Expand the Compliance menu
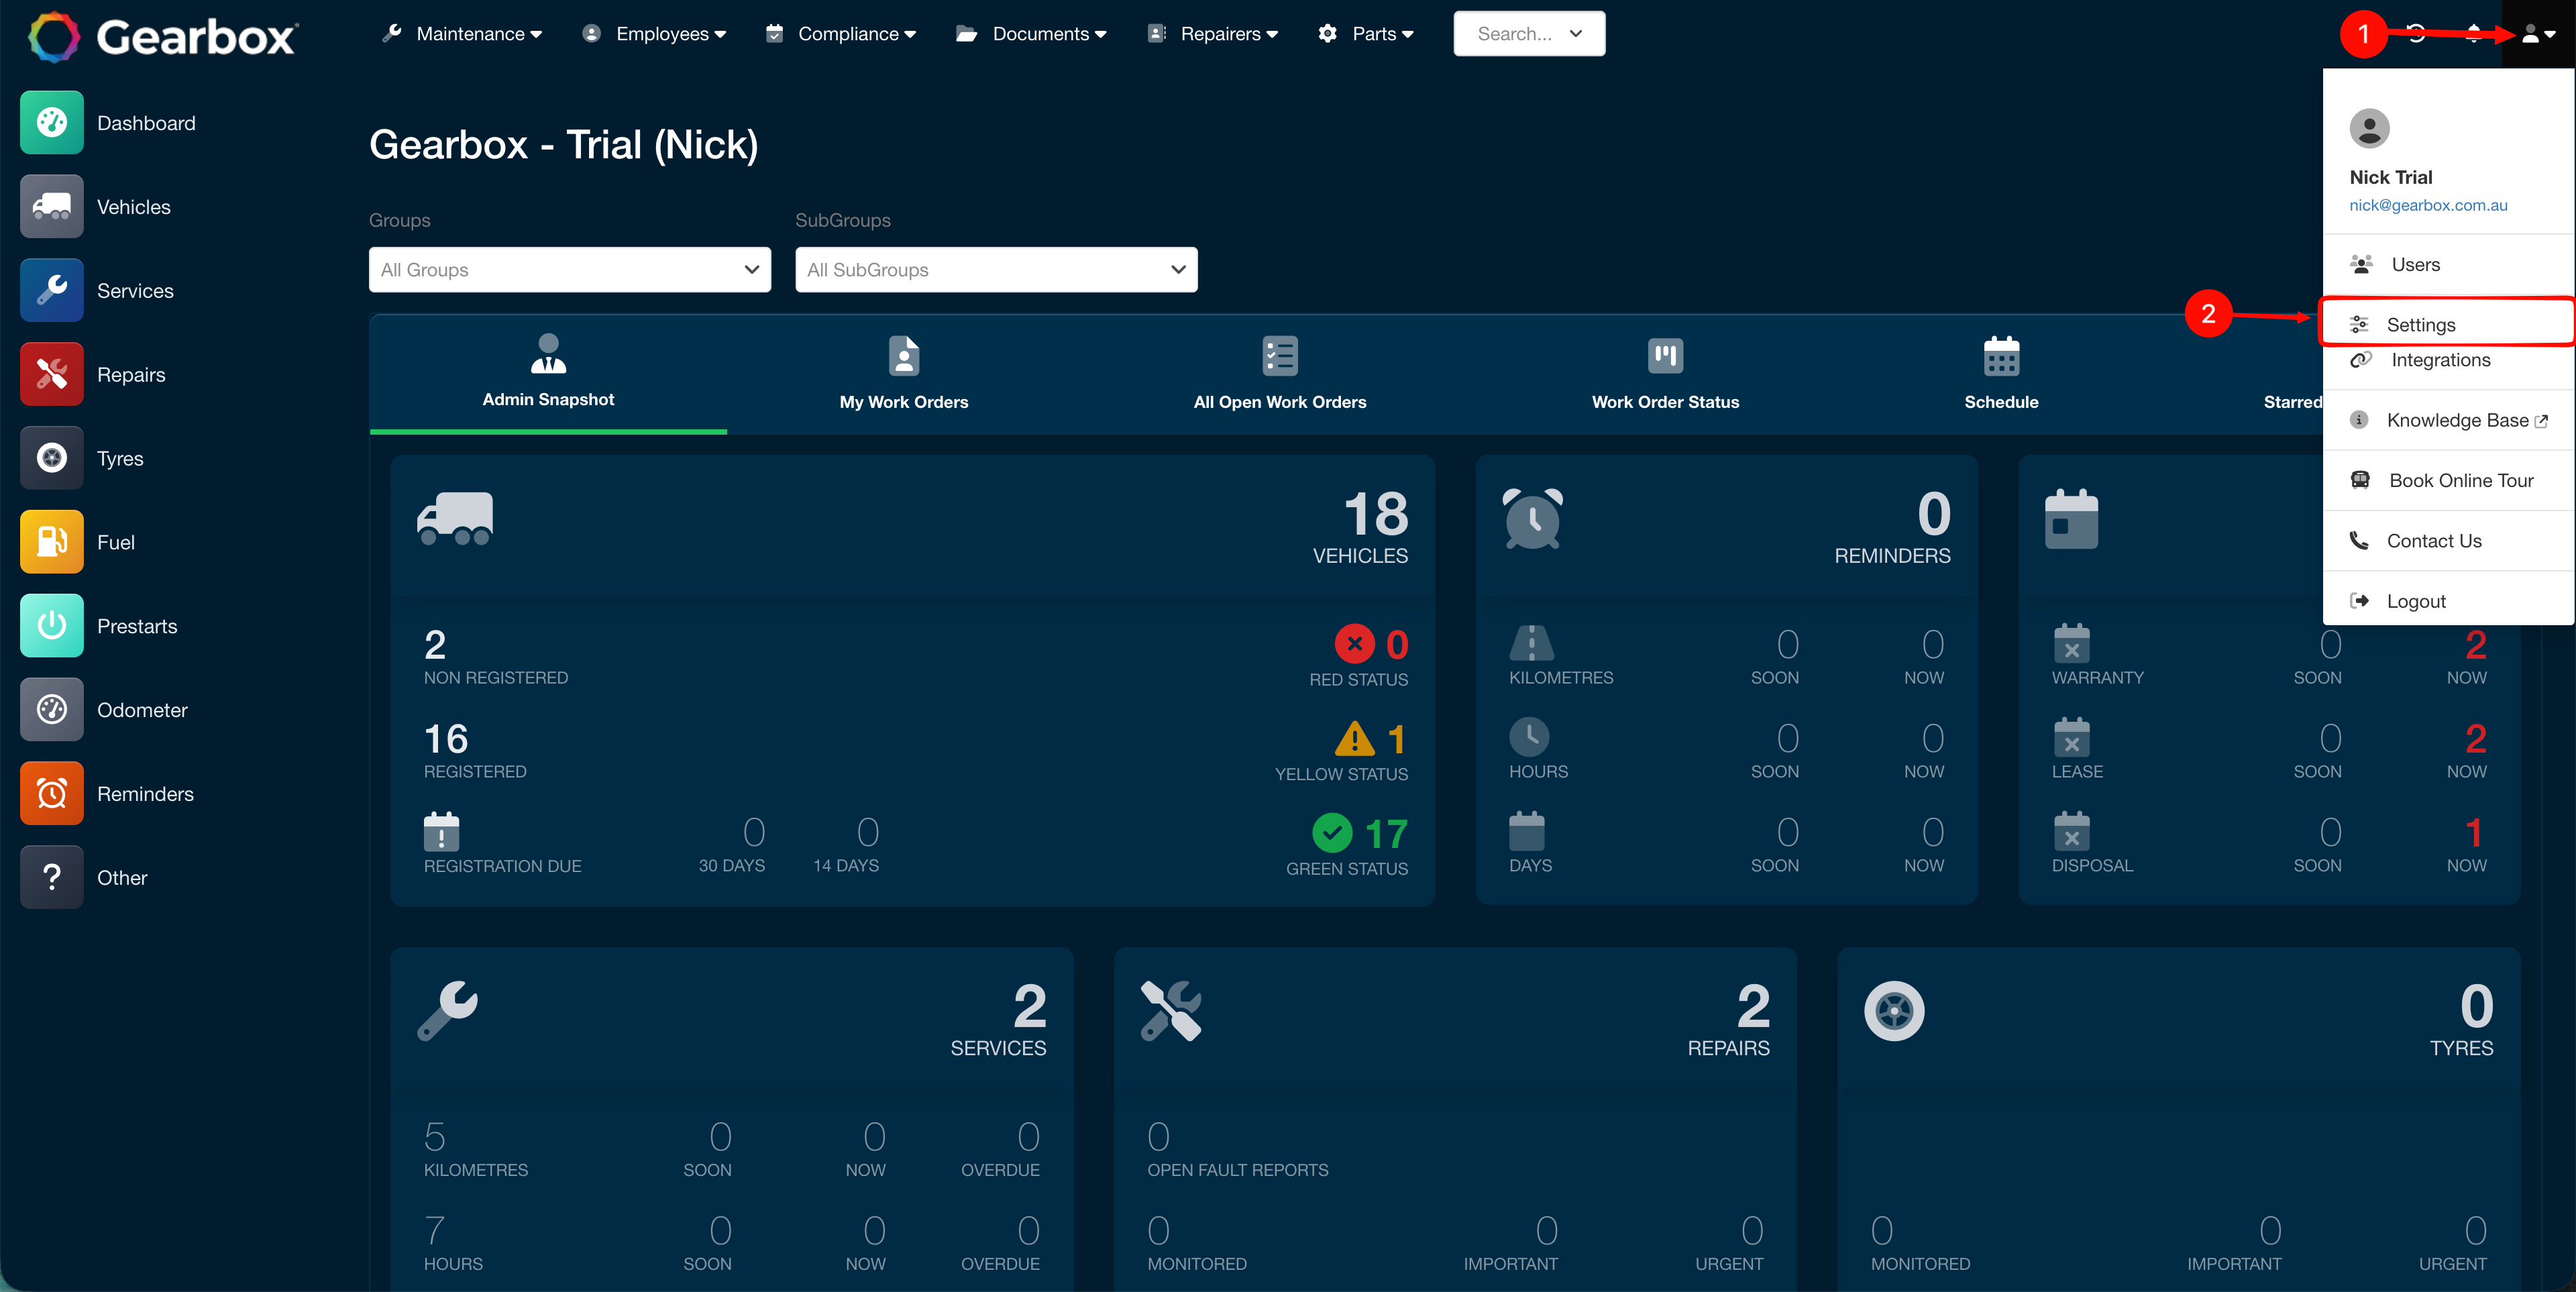 (842, 34)
